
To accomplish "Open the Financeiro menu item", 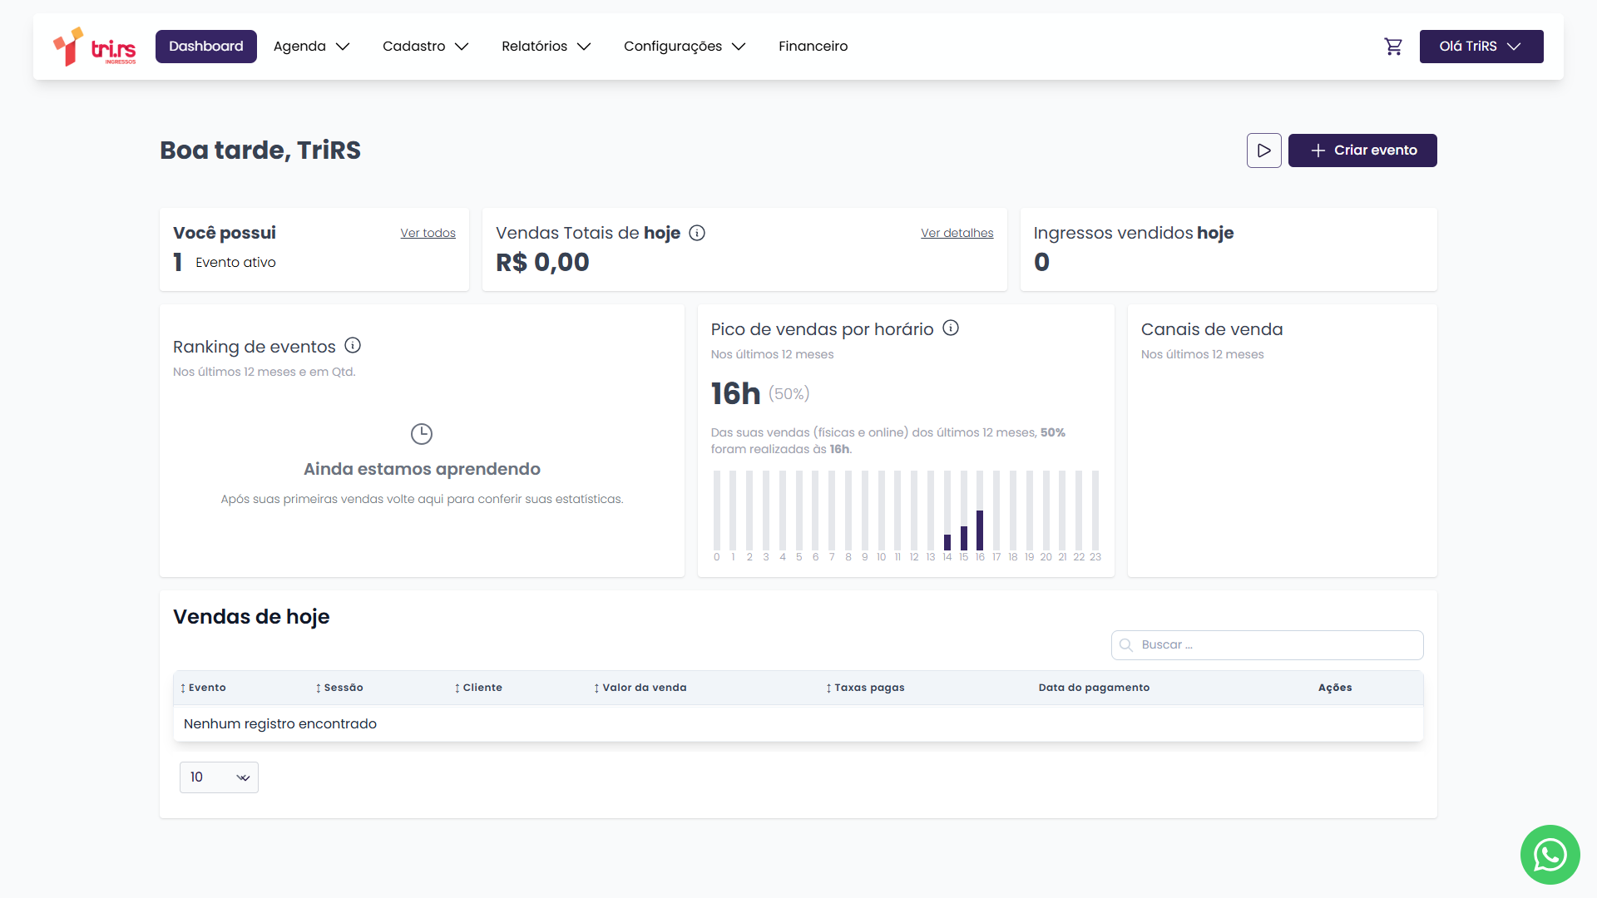I will click(x=813, y=47).
